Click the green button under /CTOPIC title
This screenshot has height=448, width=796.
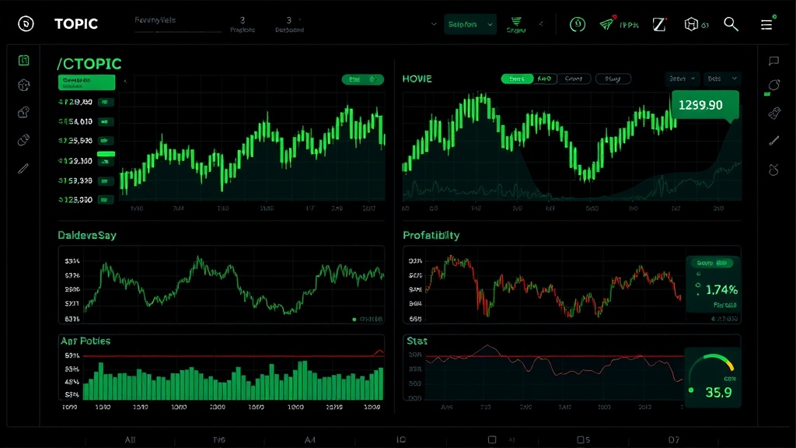[86, 82]
